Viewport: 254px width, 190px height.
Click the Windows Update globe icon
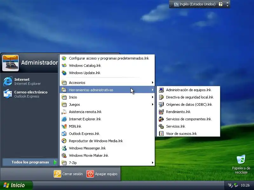64,73
